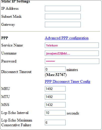
Task: Open the Advanced PPP configuration link
Action: [67, 38]
